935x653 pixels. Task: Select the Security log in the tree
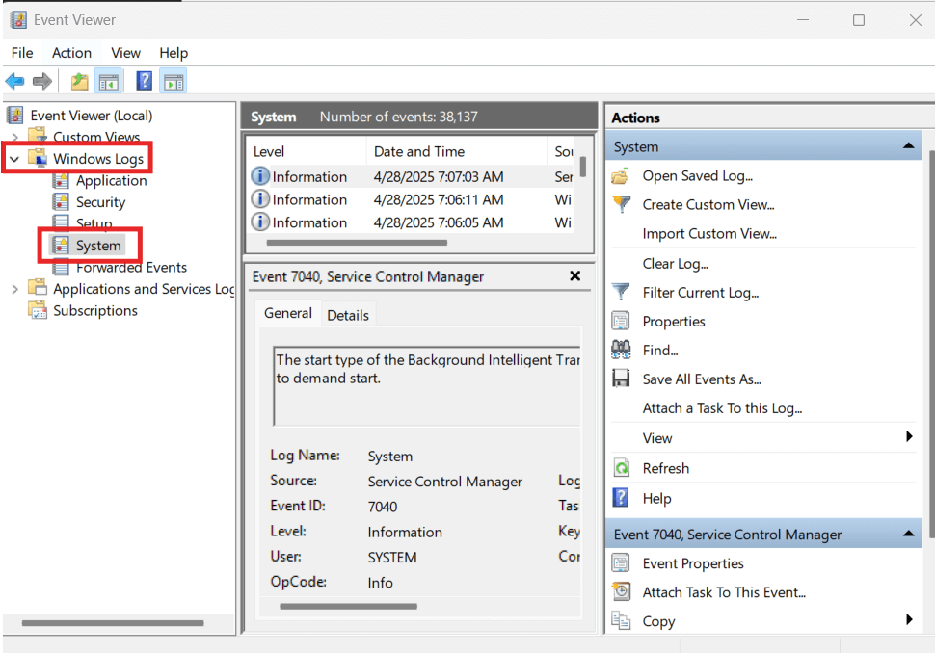coord(100,201)
